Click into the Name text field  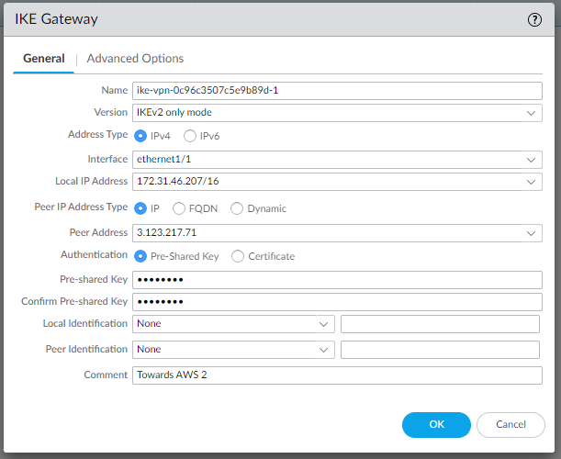pos(337,90)
